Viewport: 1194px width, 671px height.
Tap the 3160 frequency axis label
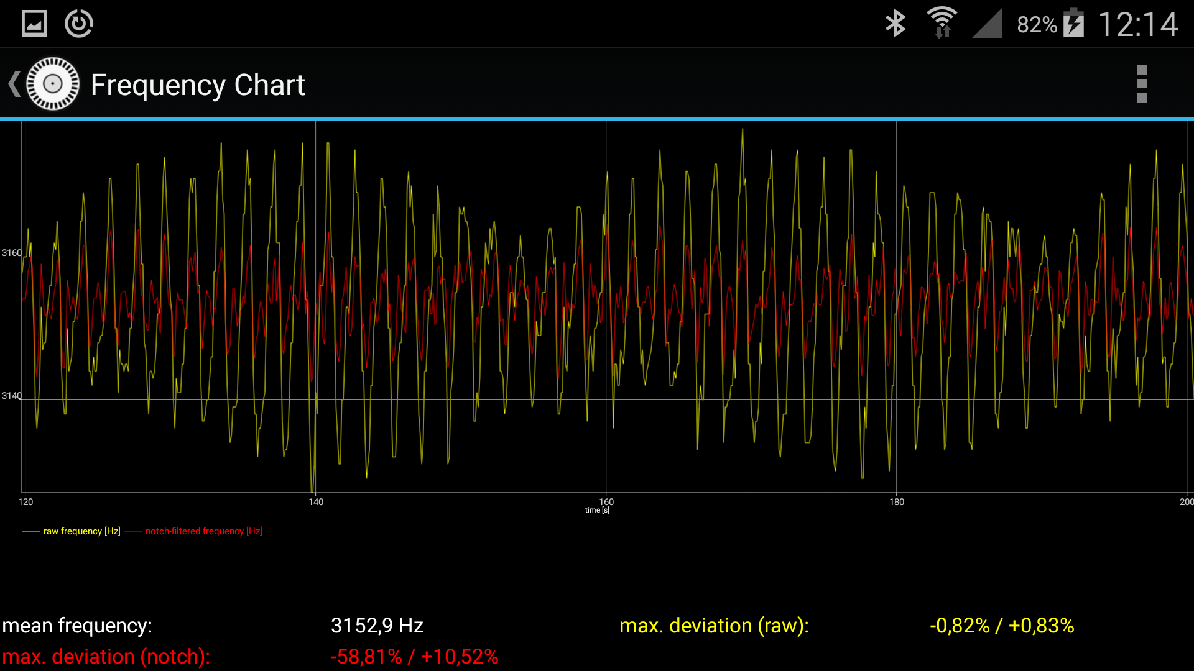11,253
